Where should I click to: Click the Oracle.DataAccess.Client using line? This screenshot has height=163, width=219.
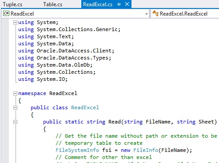click(x=66, y=51)
